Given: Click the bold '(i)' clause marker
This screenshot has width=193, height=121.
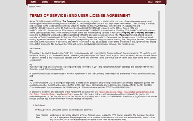Looking at the screenshot, I should coord(31,51).
